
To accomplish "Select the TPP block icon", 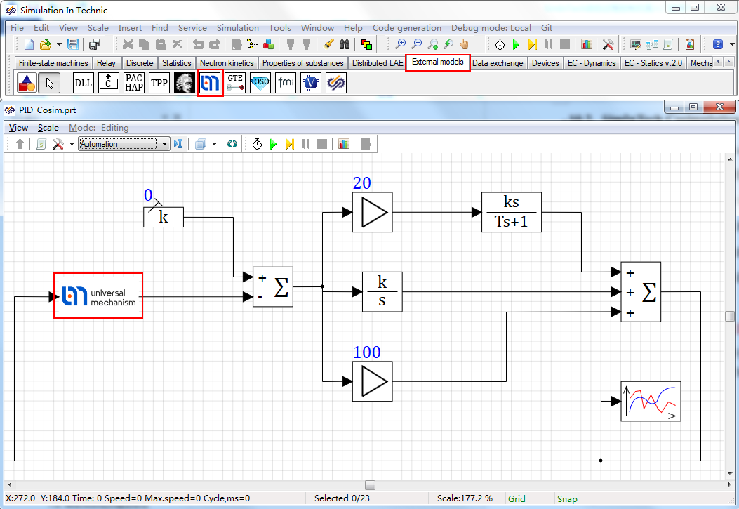I will coord(159,83).
